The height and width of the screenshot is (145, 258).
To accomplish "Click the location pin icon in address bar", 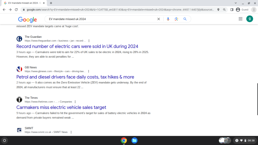I will pos(218,10).
